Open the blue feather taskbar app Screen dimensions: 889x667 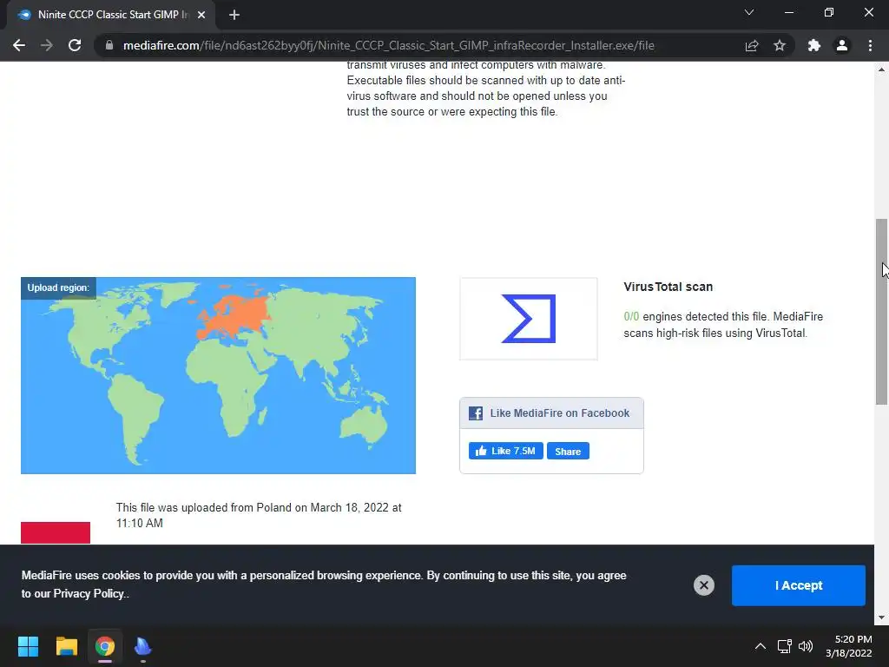(x=143, y=646)
